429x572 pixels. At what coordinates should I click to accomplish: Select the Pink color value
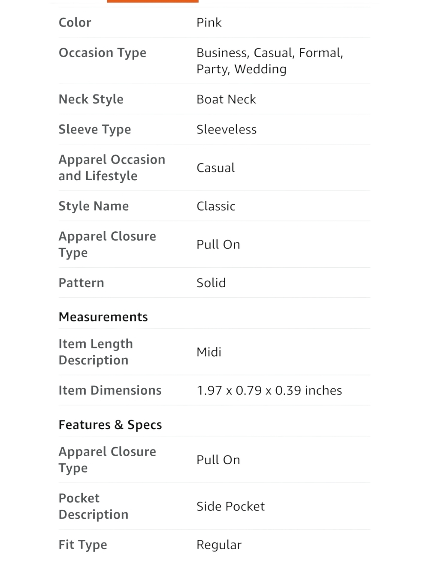coord(209,22)
